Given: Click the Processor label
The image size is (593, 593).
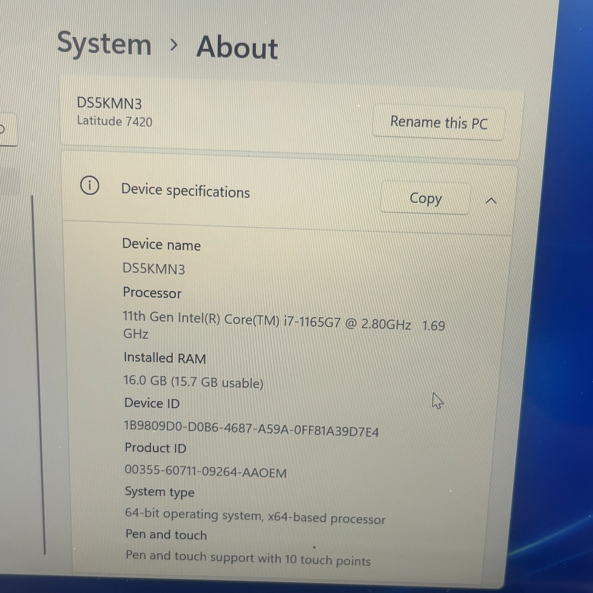Looking at the screenshot, I should tap(152, 293).
